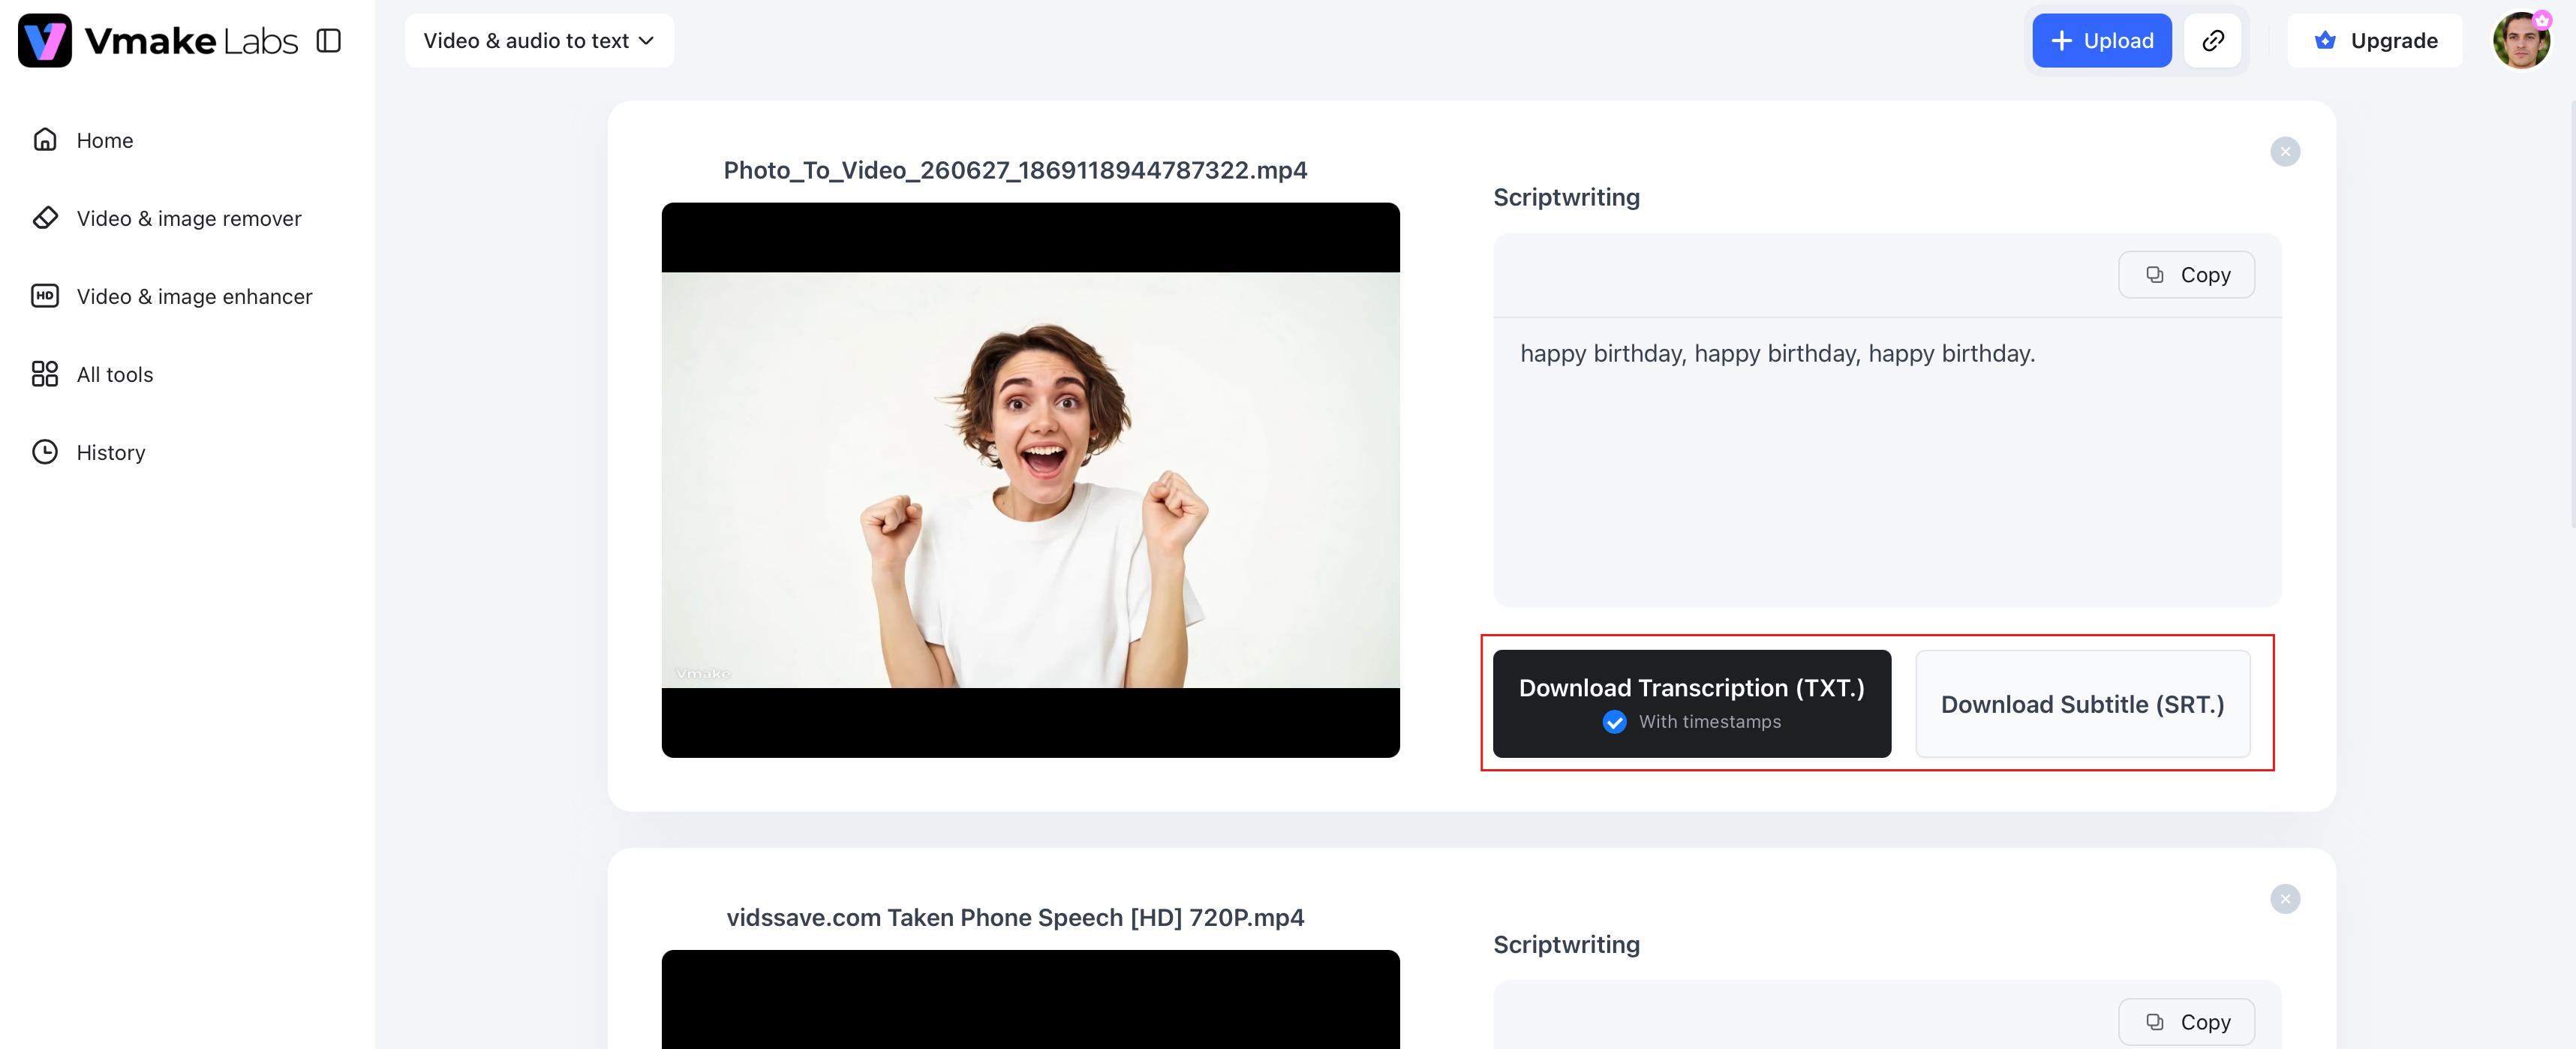This screenshot has height=1049, width=2576.
Task: Expand the Video & audio to text dropdown
Action: click(x=539, y=41)
